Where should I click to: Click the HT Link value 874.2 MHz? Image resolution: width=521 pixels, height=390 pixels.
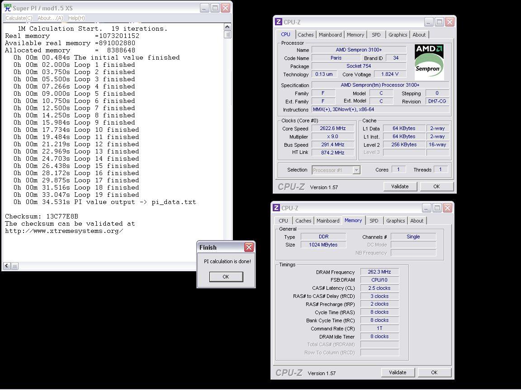coord(333,153)
